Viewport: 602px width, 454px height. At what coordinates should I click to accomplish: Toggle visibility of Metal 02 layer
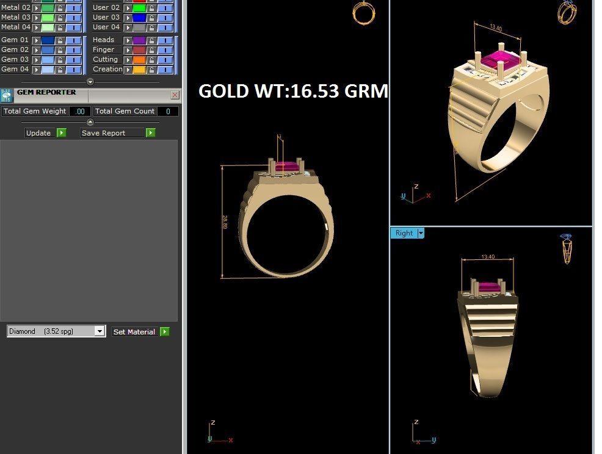click(73, 8)
